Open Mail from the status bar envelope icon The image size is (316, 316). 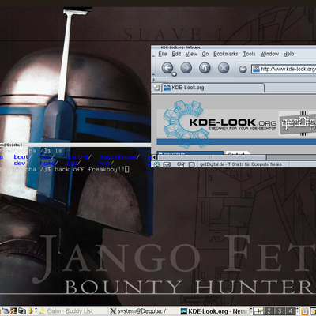tap(167, 164)
